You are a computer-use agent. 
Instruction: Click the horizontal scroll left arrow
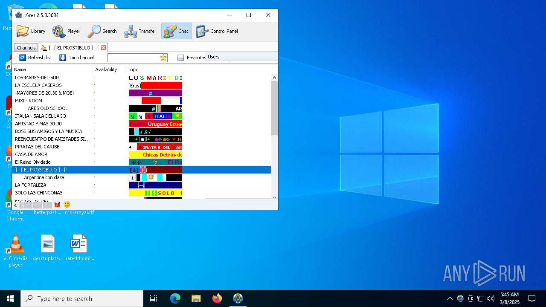pyautogui.click(x=16, y=205)
